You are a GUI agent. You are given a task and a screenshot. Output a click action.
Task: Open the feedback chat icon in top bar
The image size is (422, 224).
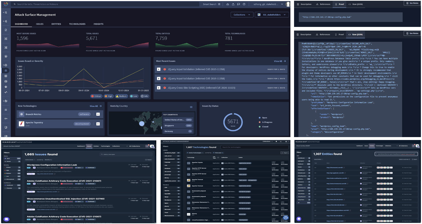pyautogui.click(x=238, y=4)
